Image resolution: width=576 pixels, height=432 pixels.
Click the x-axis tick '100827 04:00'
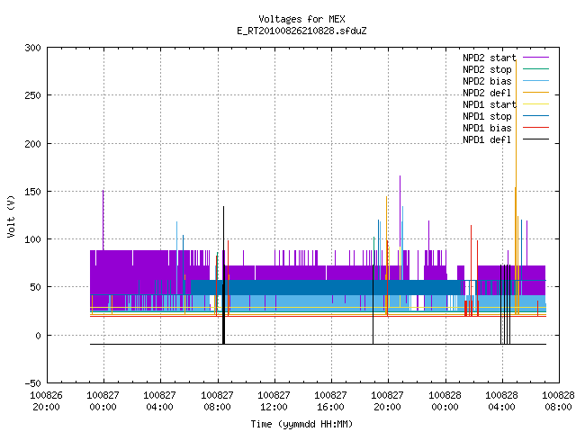pos(160,401)
